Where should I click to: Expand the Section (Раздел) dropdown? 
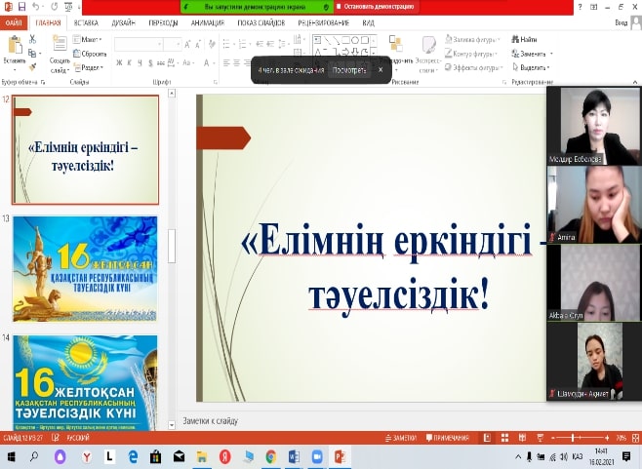[x=90, y=67]
